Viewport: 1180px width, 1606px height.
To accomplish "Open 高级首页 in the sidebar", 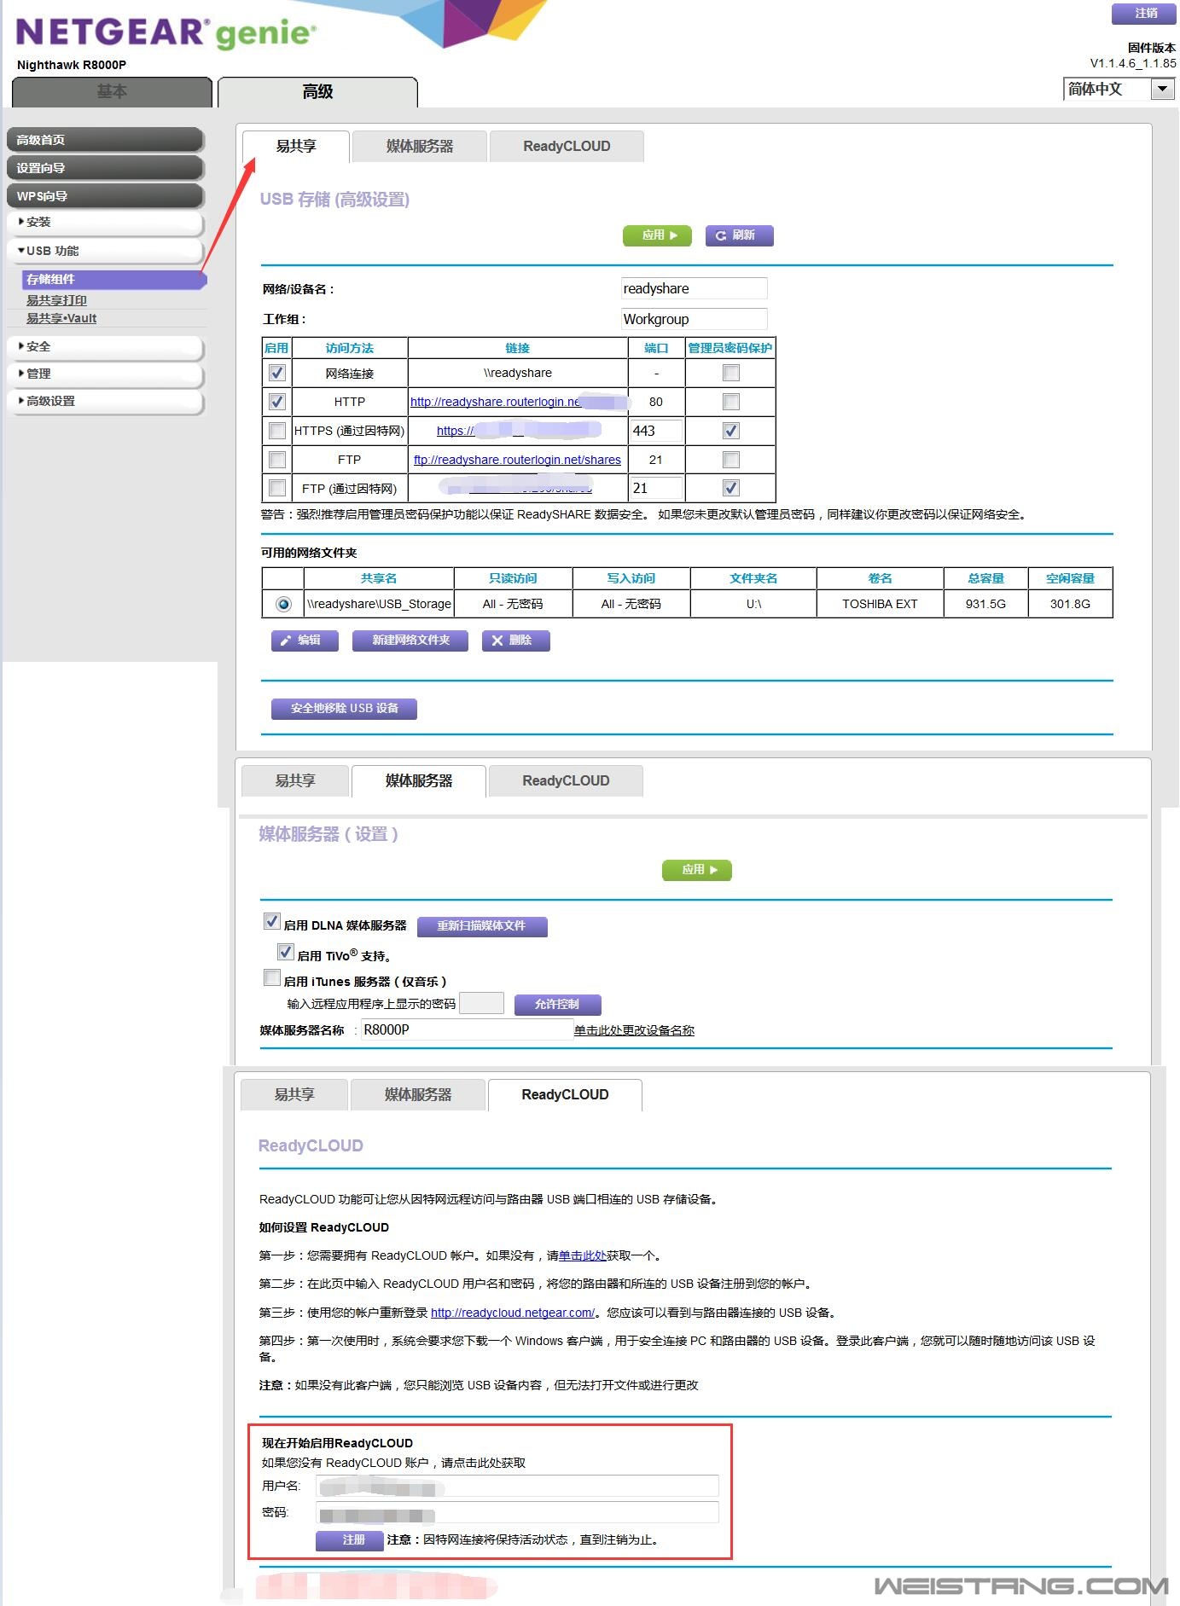I will 105,140.
